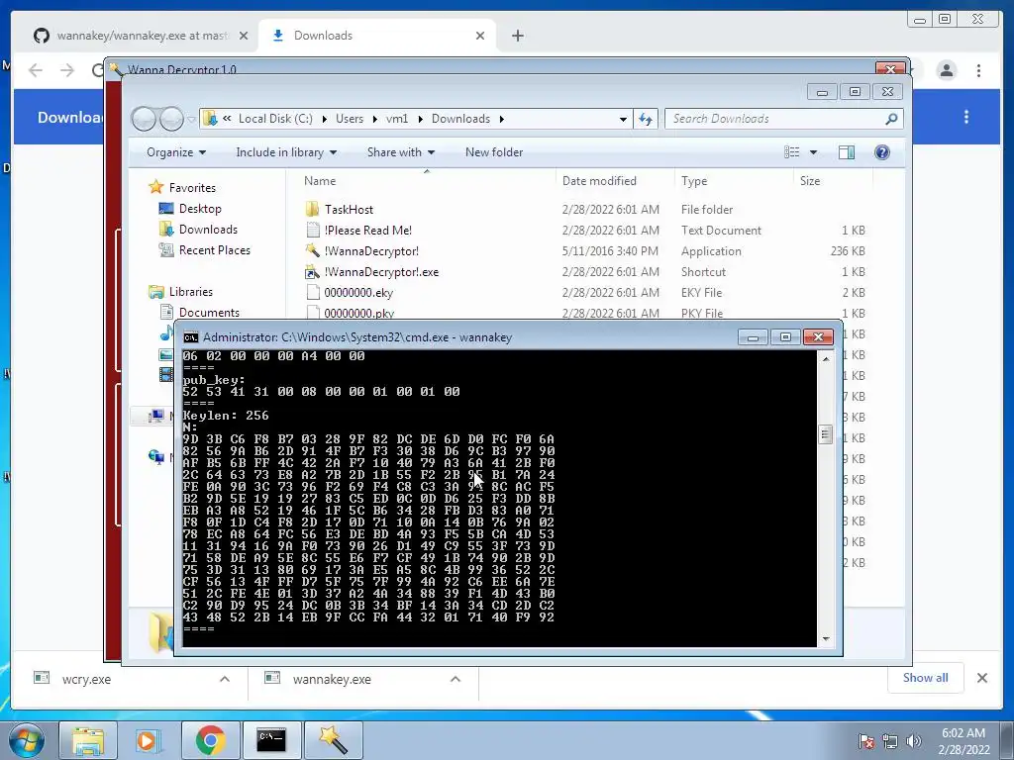Open wannakey.exe in the downloads bar
Screen dimensions: 1014x760
(x=331, y=679)
